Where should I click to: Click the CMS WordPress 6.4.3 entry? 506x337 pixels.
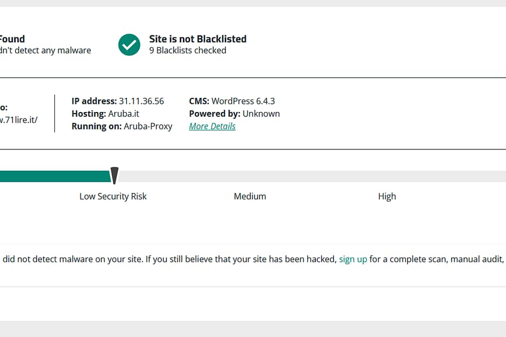click(x=232, y=101)
